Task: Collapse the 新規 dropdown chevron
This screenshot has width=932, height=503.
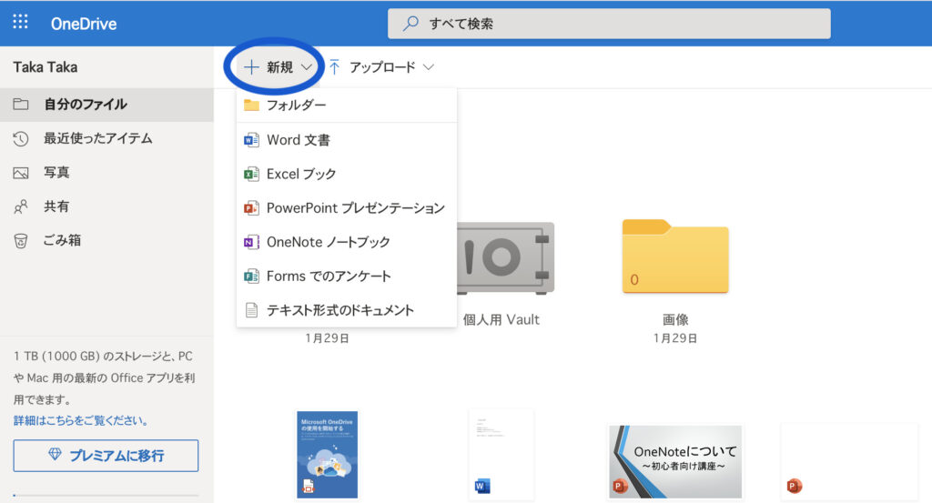Action: pyautogui.click(x=307, y=67)
